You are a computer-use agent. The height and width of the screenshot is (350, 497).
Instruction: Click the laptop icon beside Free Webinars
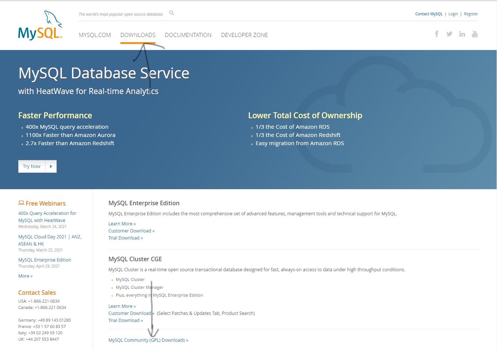point(21,203)
